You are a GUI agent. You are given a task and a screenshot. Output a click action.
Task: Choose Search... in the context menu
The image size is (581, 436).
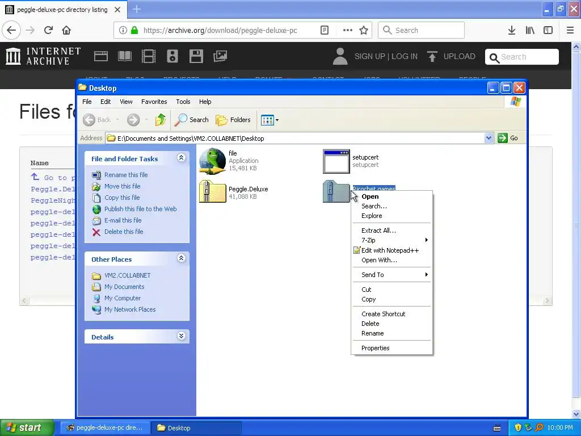391,206
